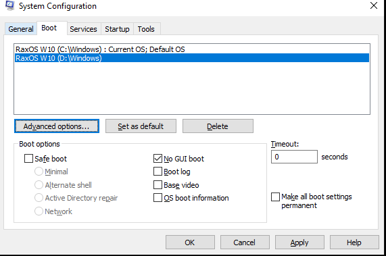Enable the Base video checkbox
The image size is (386, 256).
(x=158, y=184)
